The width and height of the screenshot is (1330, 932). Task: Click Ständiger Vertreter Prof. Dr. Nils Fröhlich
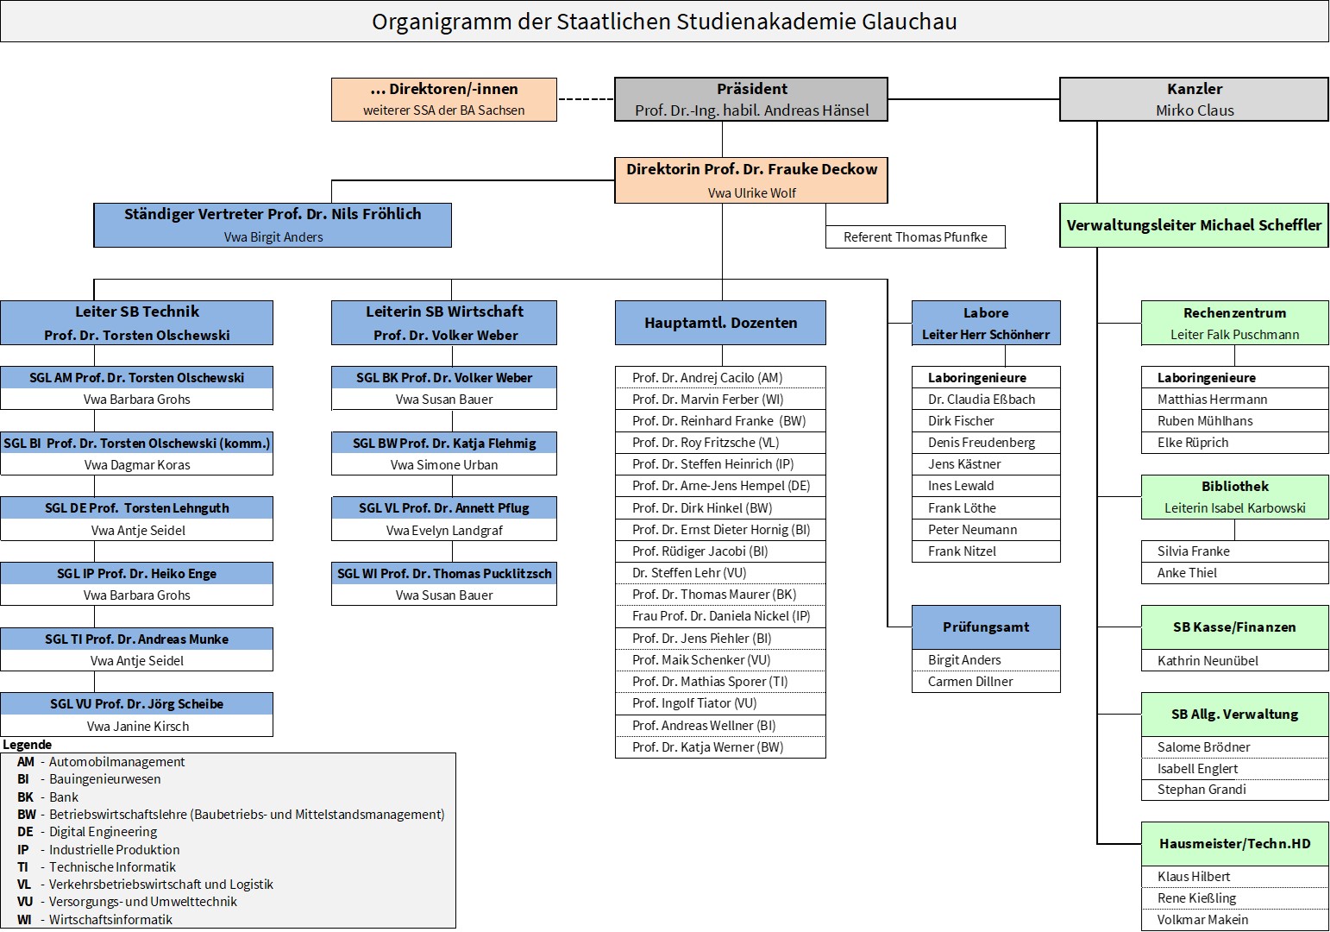click(x=273, y=225)
